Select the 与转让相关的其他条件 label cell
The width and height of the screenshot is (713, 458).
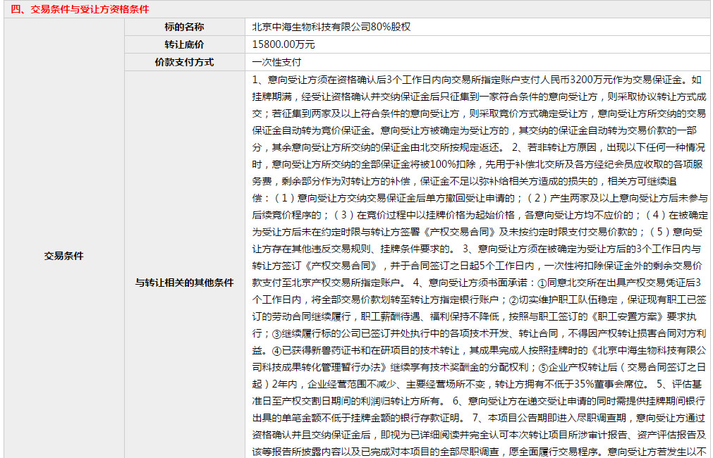click(184, 282)
